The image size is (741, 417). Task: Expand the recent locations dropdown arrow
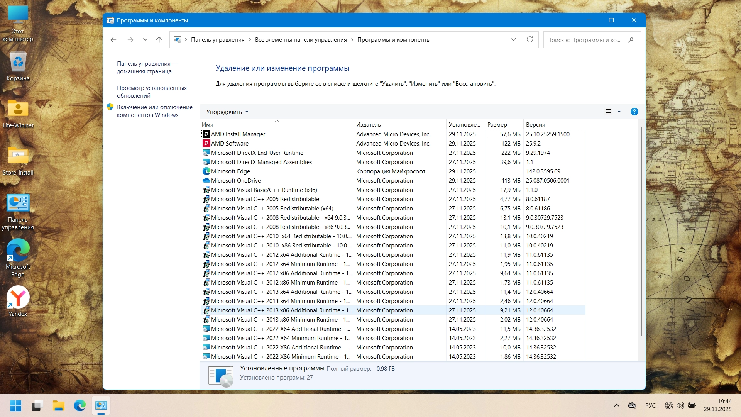tap(145, 40)
